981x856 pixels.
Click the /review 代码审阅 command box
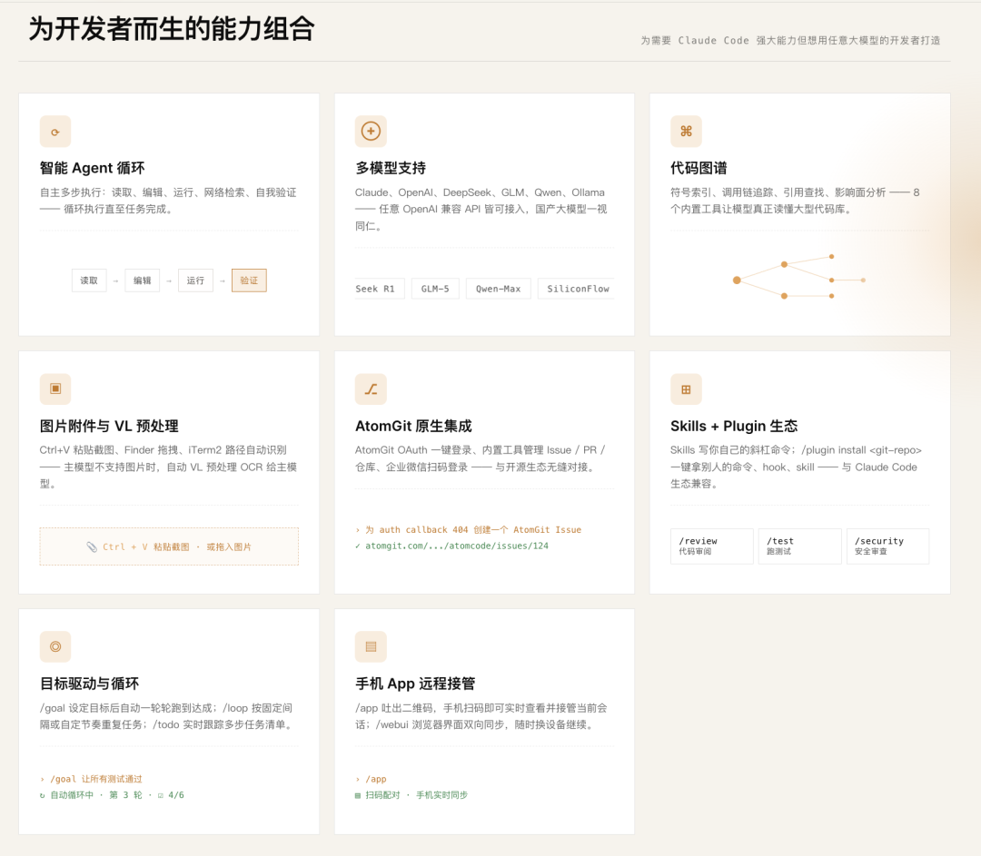[711, 546]
